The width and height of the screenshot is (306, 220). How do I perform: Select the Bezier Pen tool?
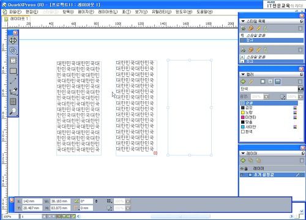[13, 91]
